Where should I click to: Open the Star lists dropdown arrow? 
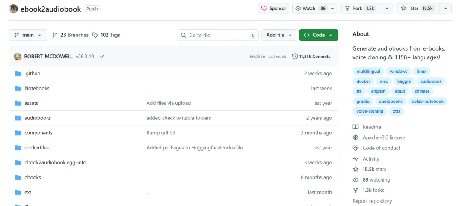click(x=445, y=8)
